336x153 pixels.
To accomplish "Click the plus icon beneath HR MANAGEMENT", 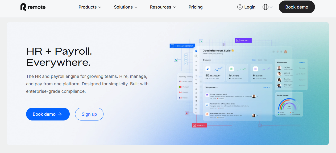I will pos(186,59).
